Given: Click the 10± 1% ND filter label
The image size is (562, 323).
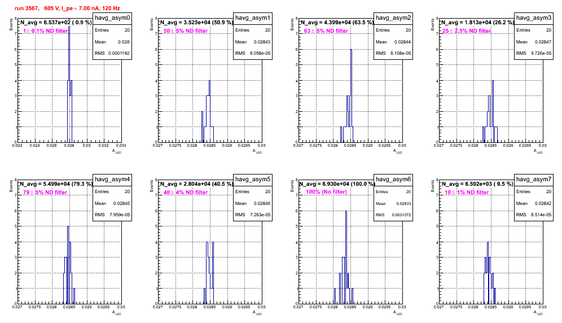Looking at the screenshot, I should pos(467,193).
